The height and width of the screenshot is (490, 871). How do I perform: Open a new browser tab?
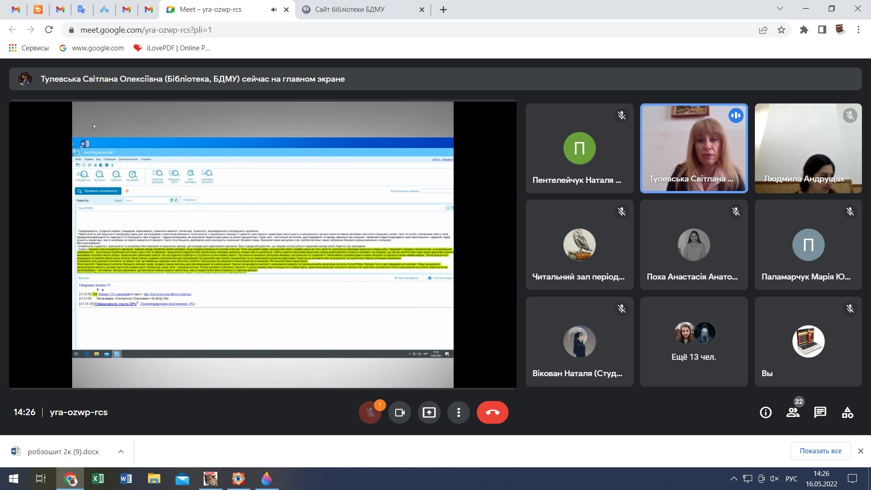443,10
